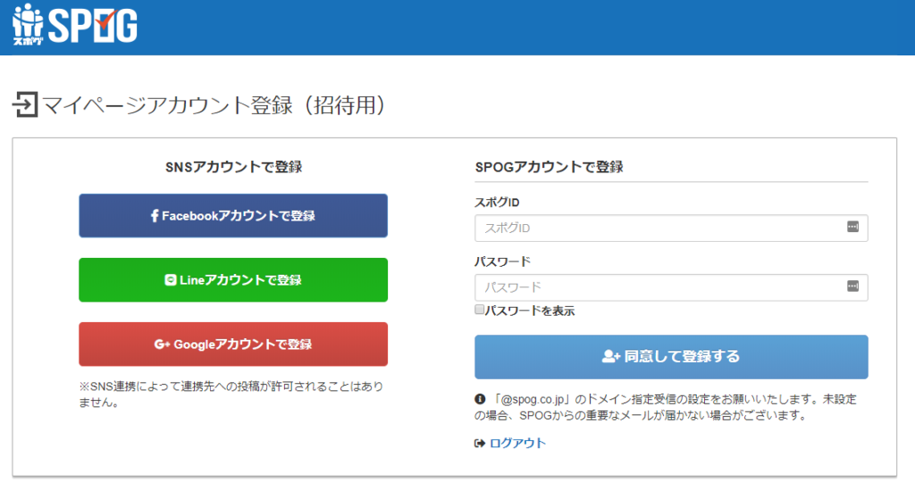Click the login arrow icon beside page title
This screenshot has width=915, height=490.
click(25, 105)
